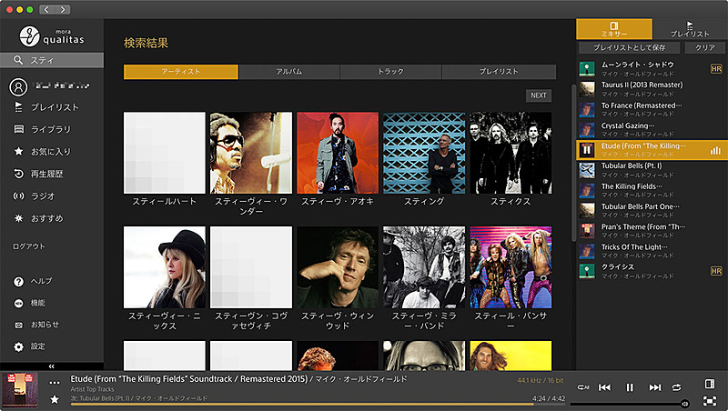Screen dimensions: 728x411
Task: Click the three-dots more options icon
Action: click(x=55, y=383)
